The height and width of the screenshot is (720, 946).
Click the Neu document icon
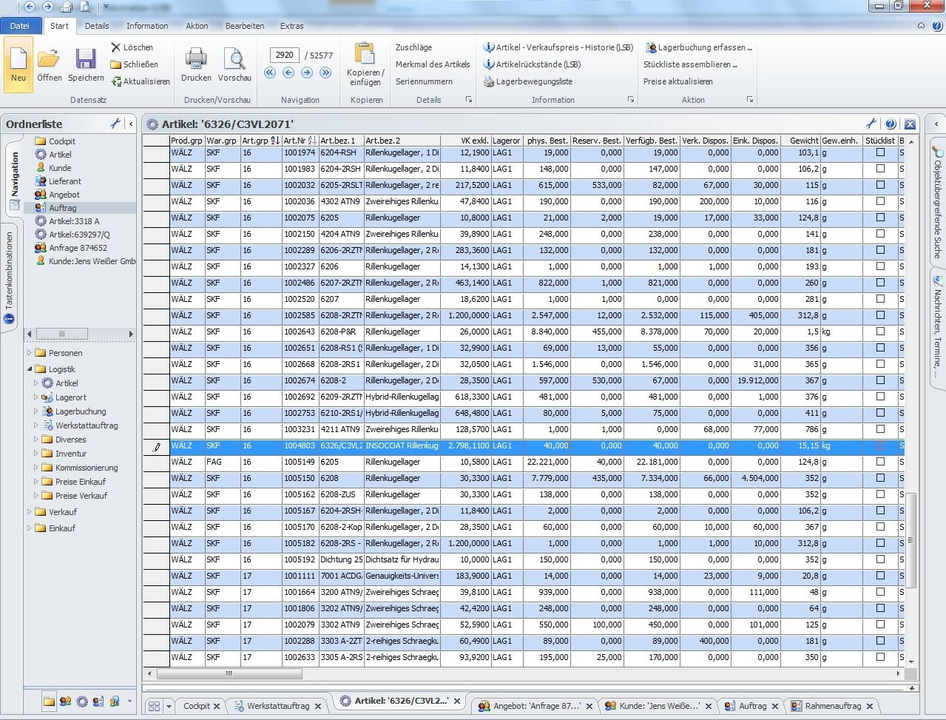tap(18, 59)
